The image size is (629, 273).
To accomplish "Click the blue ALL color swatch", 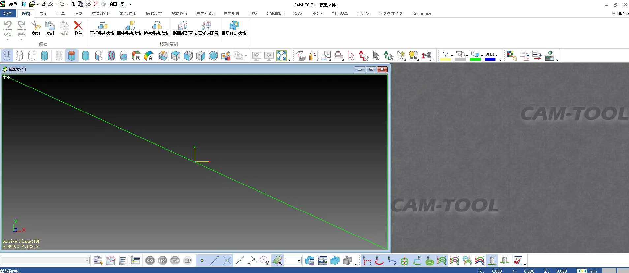I will (x=490, y=59).
